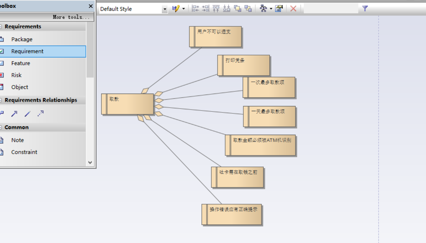
Task: Collapse the Requirements Relationships section
Action: (1, 100)
